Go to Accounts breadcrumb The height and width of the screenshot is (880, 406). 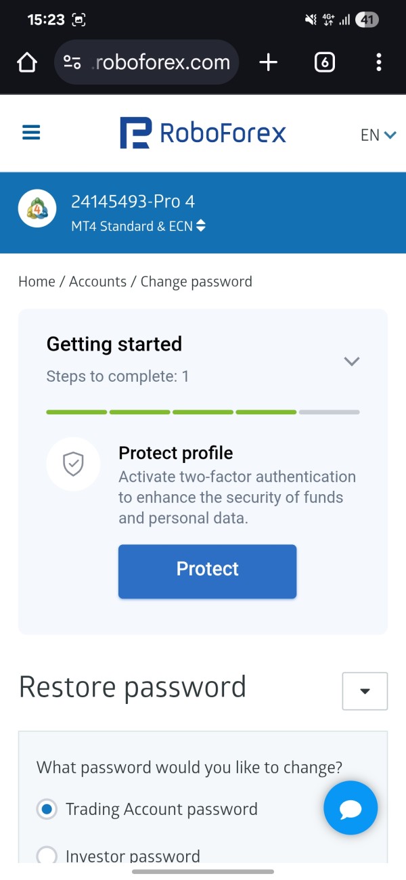(97, 282)
